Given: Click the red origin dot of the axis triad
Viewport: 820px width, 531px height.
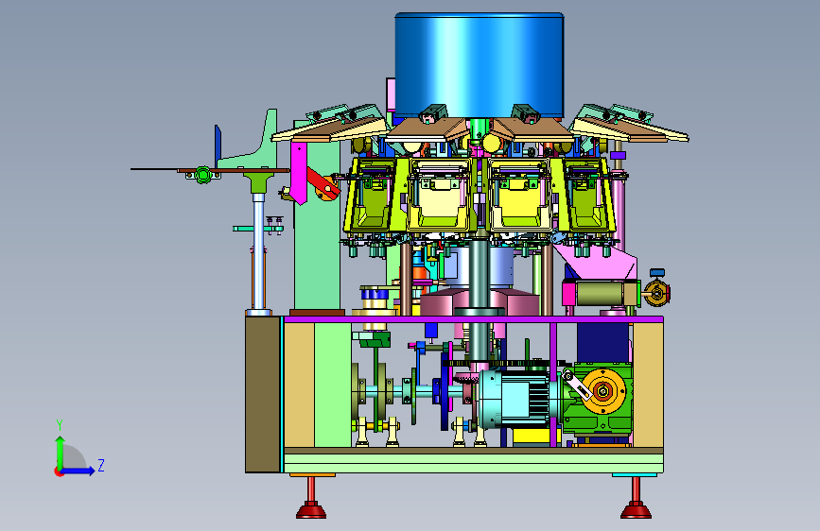Looking at the screenshot, I should pos(59,471).
